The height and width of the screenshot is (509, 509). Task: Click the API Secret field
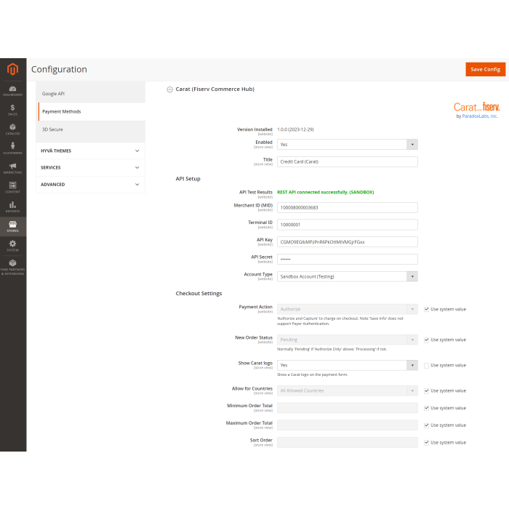[x=348, y=259]
